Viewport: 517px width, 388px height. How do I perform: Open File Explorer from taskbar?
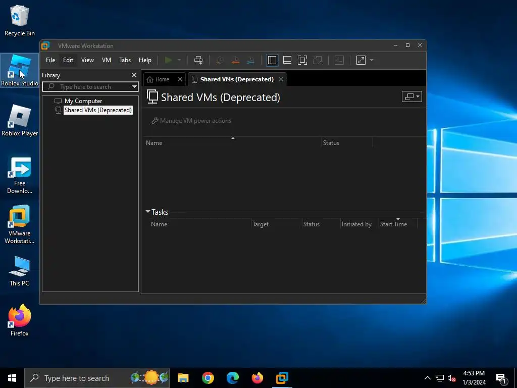click(183, 378)
